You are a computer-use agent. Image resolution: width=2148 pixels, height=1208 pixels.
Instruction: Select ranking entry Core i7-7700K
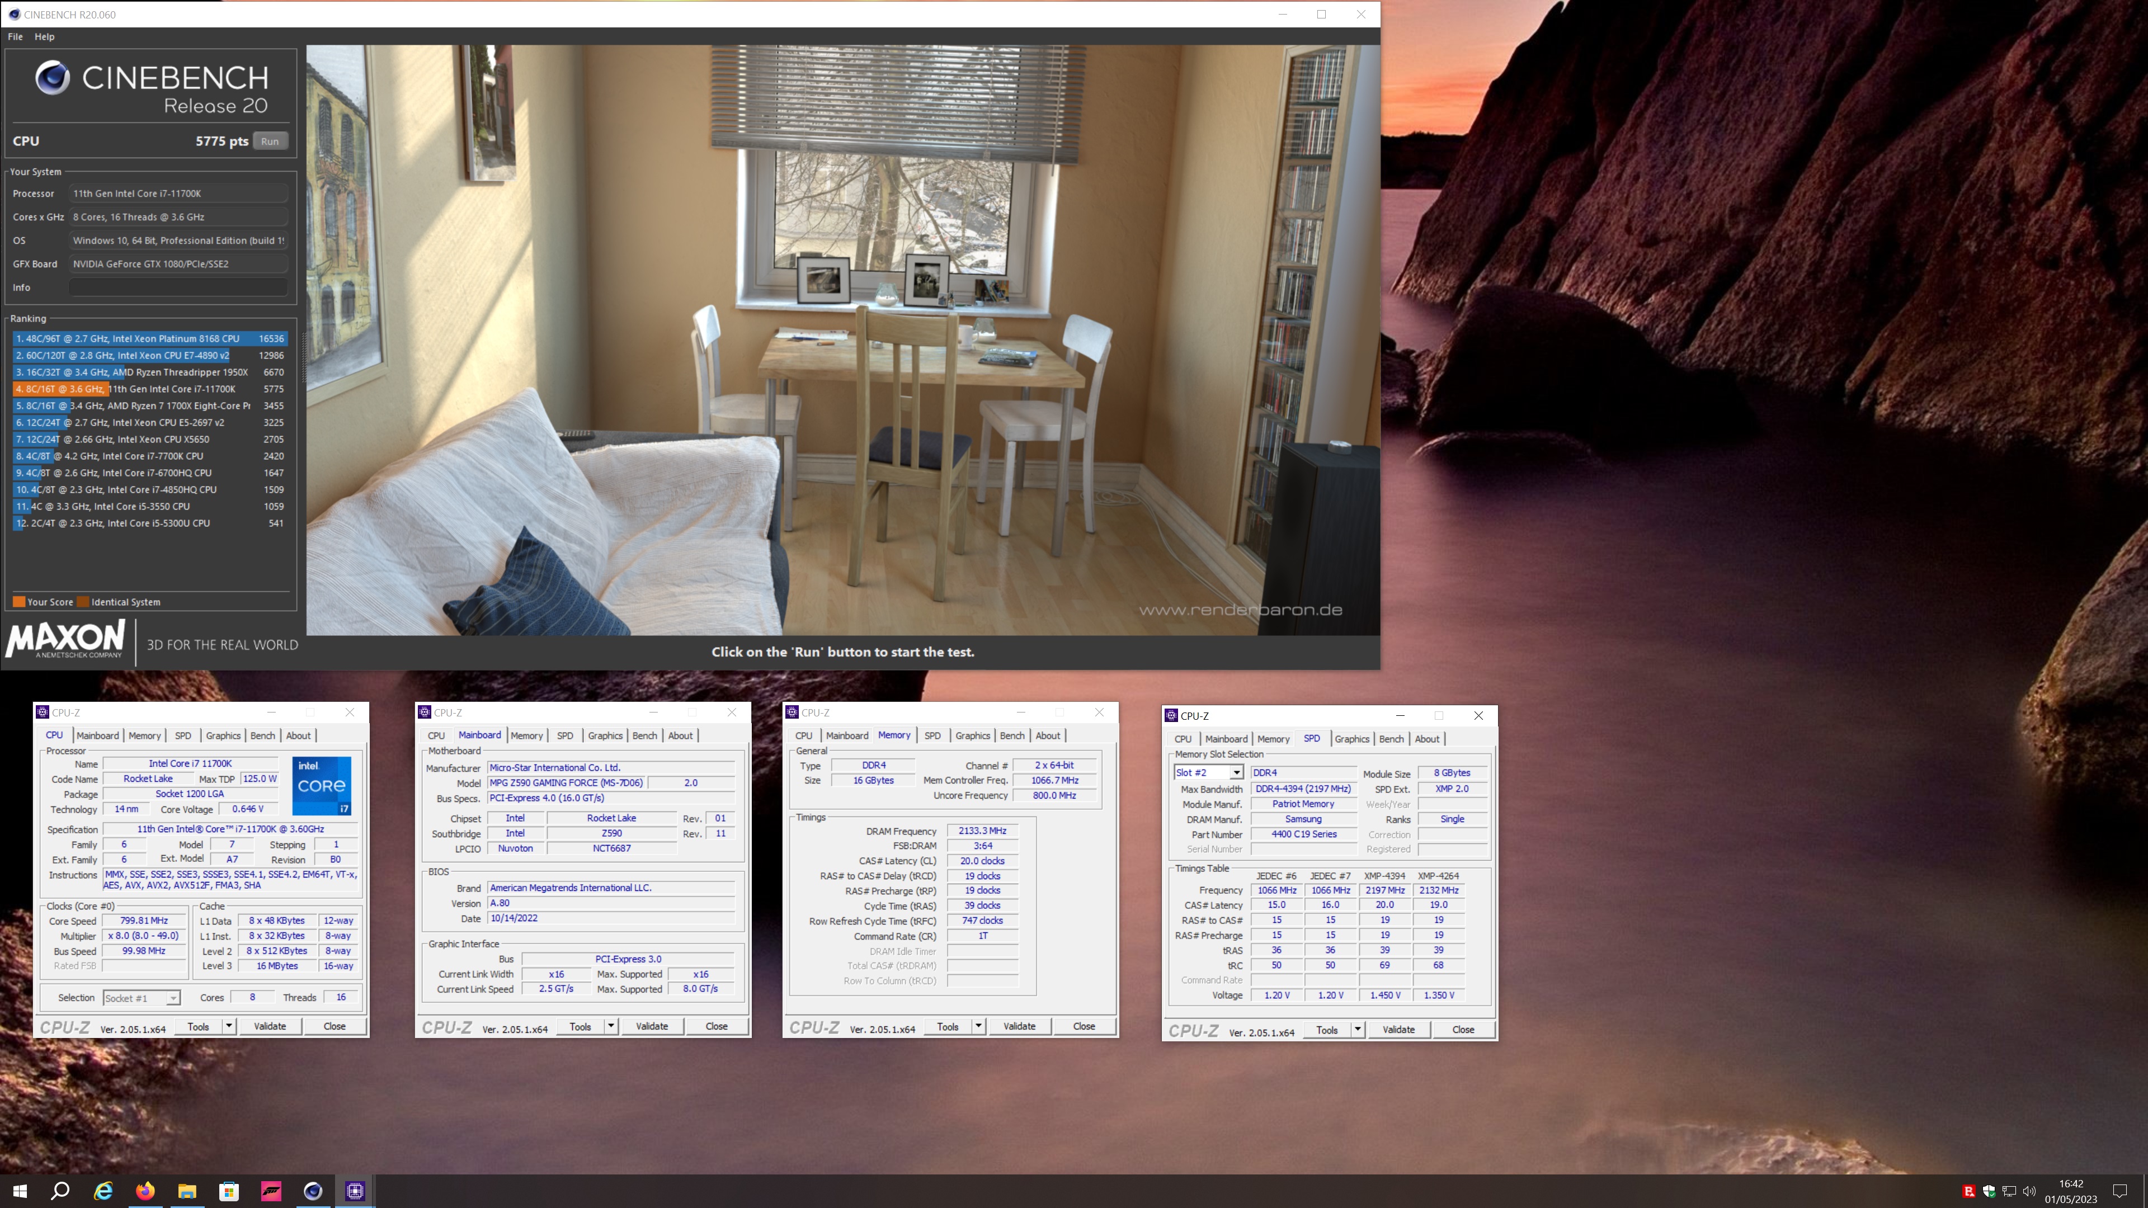(150, 456)
